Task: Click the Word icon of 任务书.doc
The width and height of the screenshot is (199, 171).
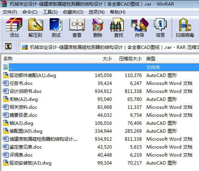Action: tap(6, 83)
